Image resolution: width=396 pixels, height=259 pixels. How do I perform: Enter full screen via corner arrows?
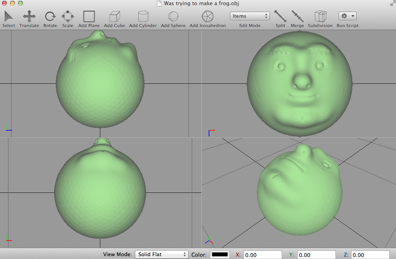point(393,3)
